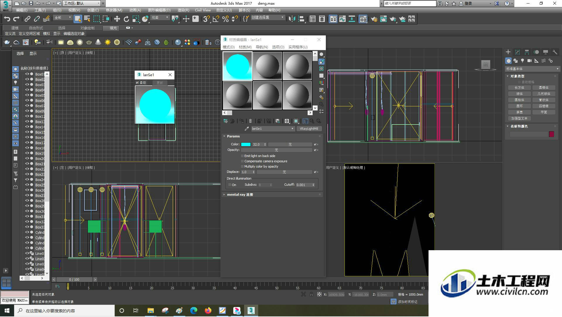Click the 加强型文本 button
562x317 pixels.
click(x=519, y=119)
